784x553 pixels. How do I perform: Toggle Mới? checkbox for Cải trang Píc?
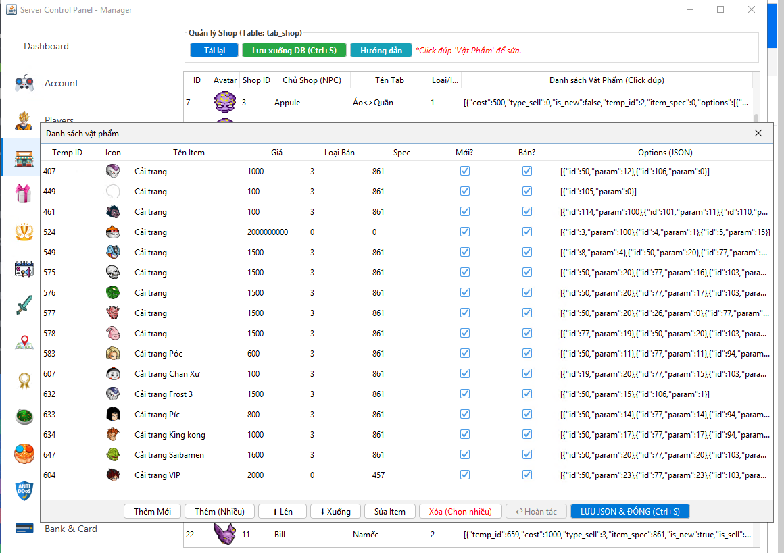465,414
